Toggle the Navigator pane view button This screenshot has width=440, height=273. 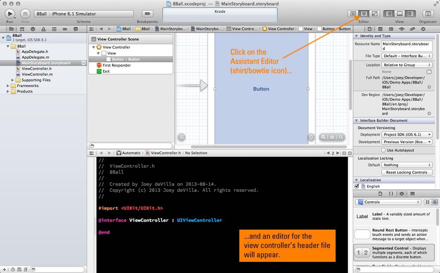(389, 14)
